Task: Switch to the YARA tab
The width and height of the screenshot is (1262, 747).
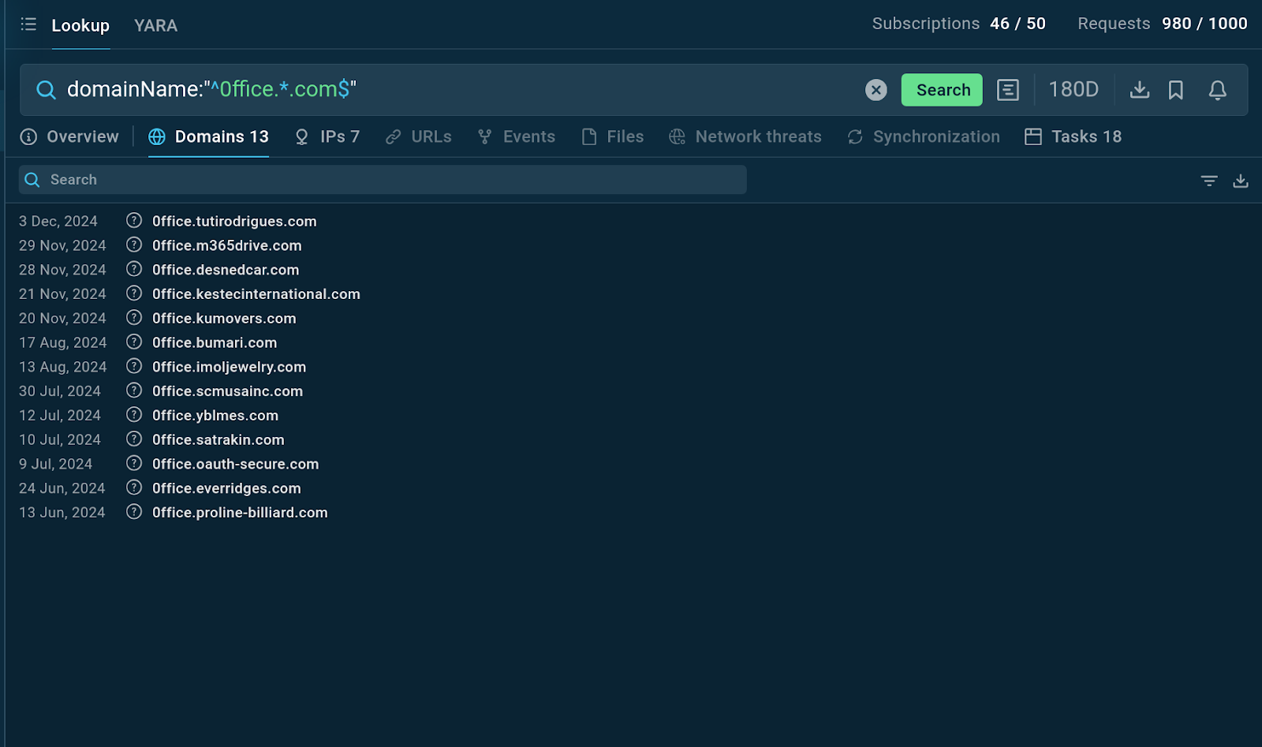Action: (155, 25)
